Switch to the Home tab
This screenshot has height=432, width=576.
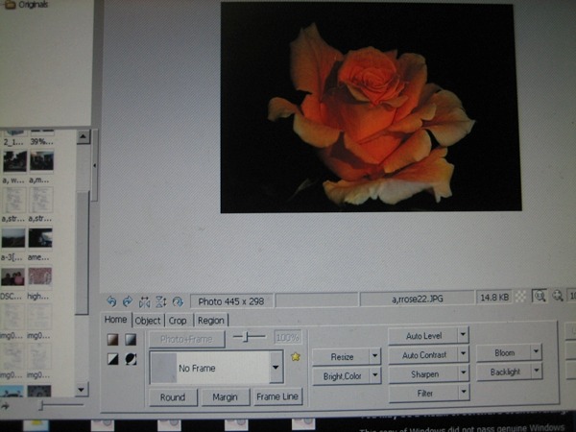click(x=116, y=320)
